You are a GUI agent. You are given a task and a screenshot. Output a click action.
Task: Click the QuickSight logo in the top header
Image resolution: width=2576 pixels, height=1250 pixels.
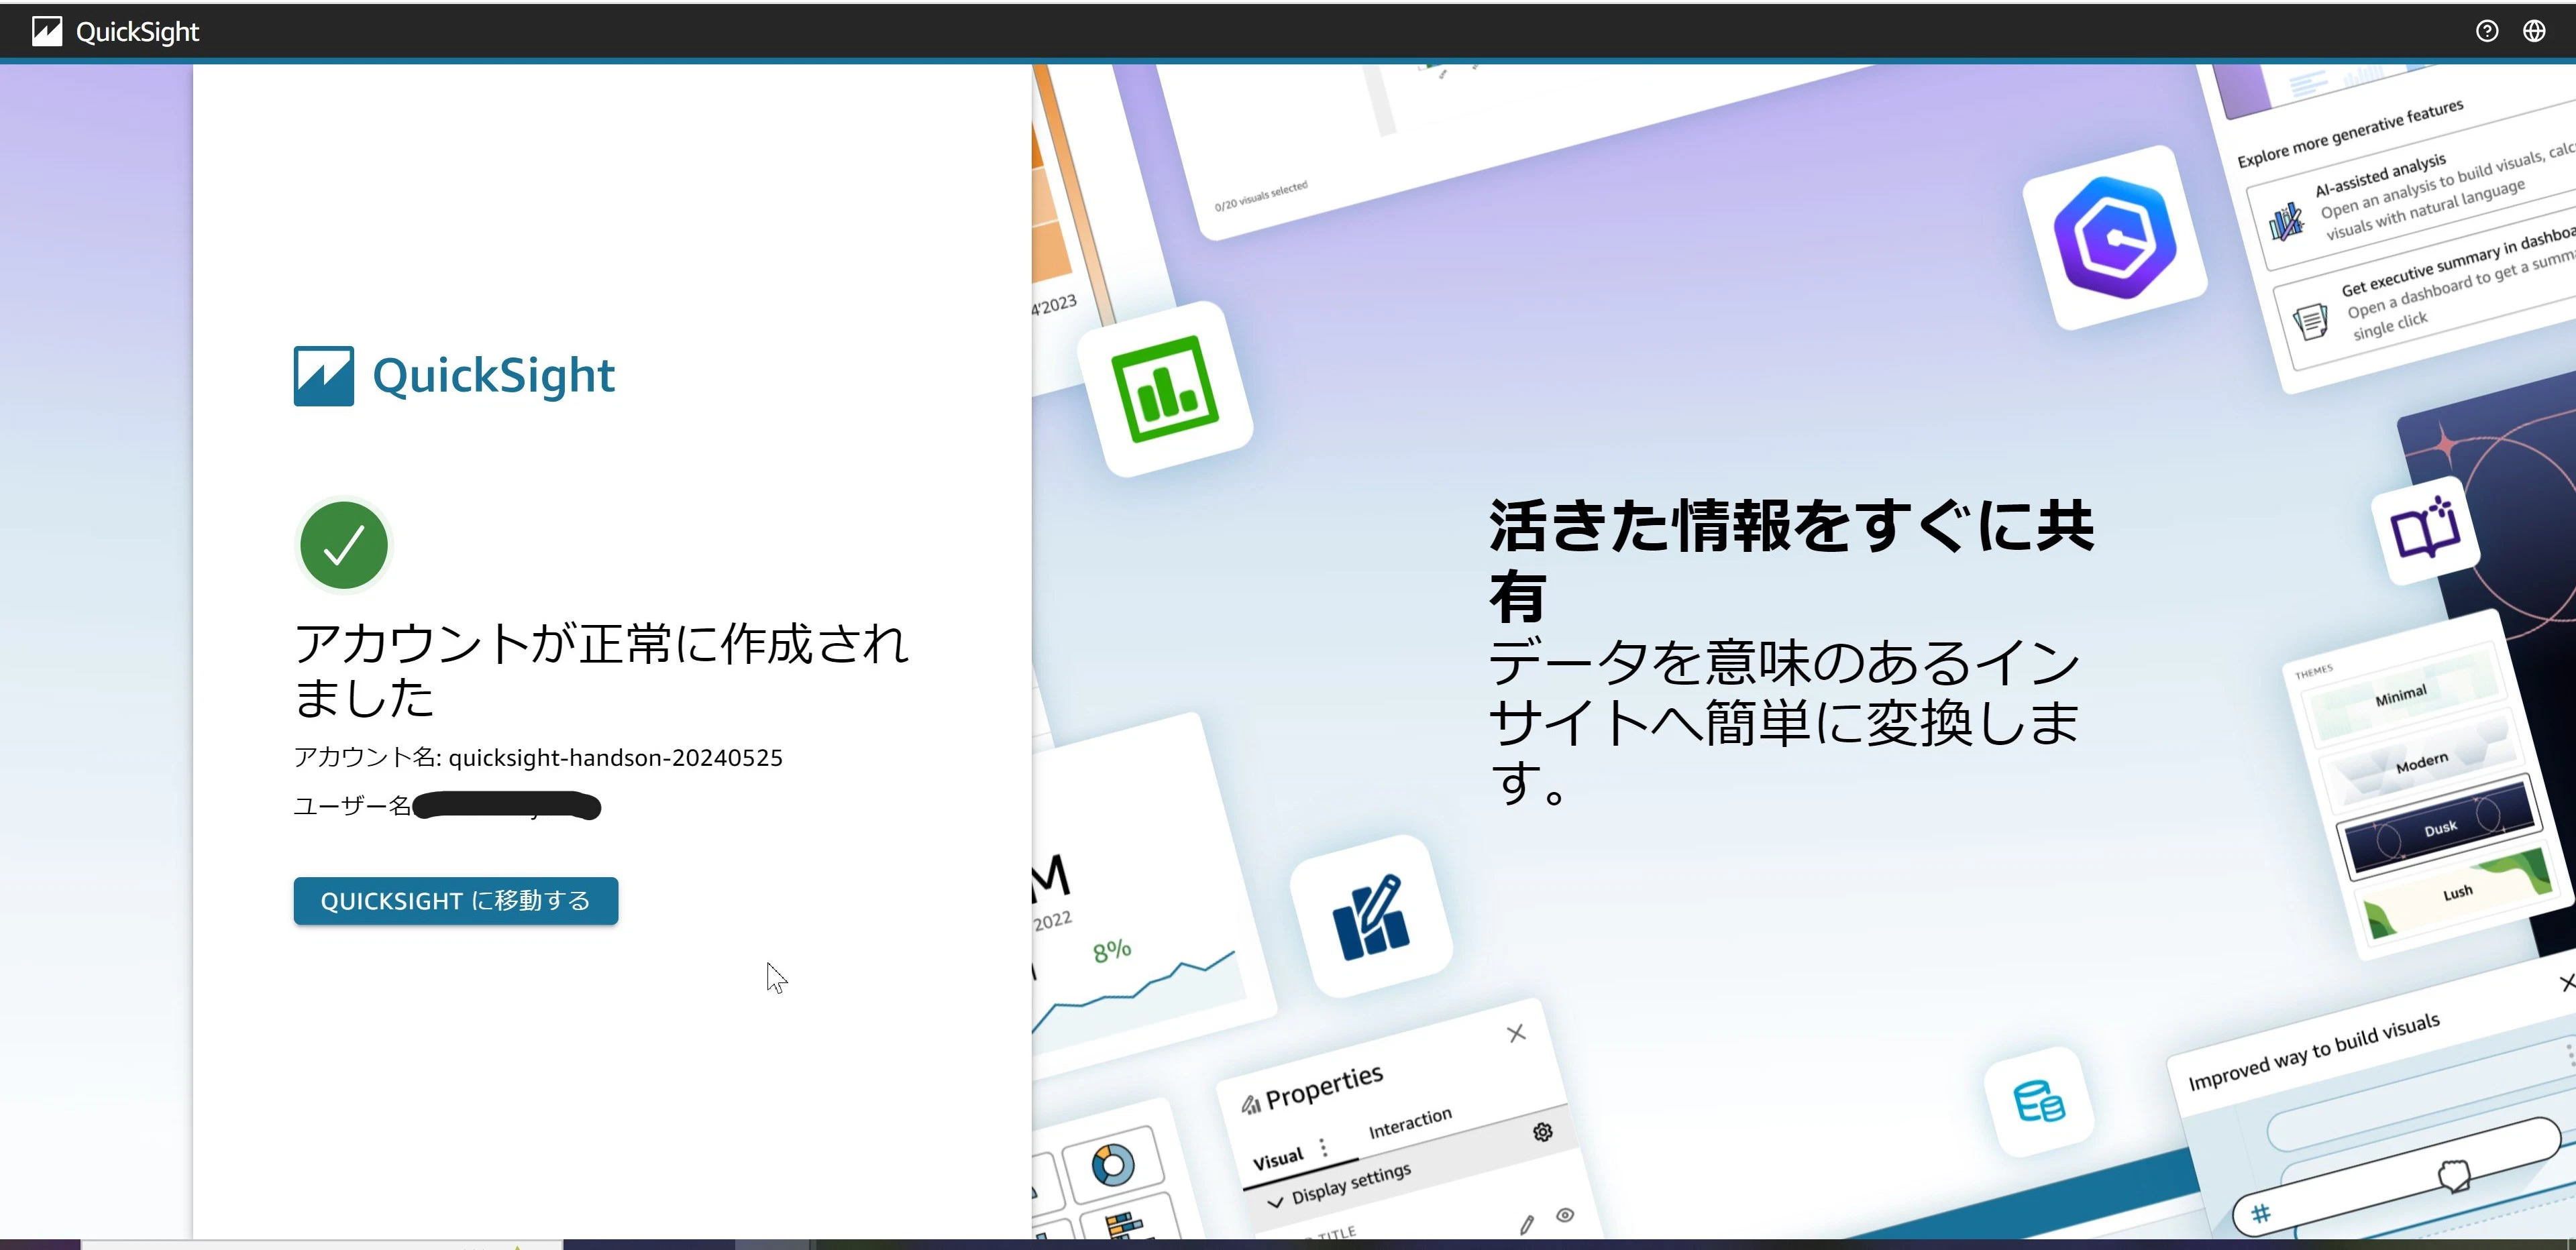pyautogui.click(x=115, y=32)
